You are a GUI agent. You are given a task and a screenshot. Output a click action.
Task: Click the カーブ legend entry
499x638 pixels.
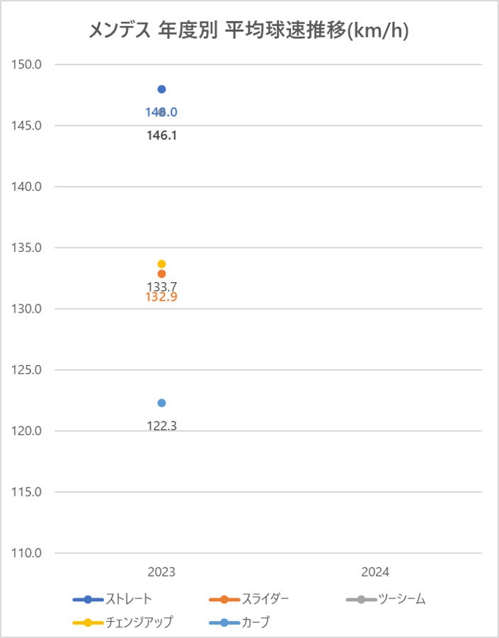[x=239, y=622]
